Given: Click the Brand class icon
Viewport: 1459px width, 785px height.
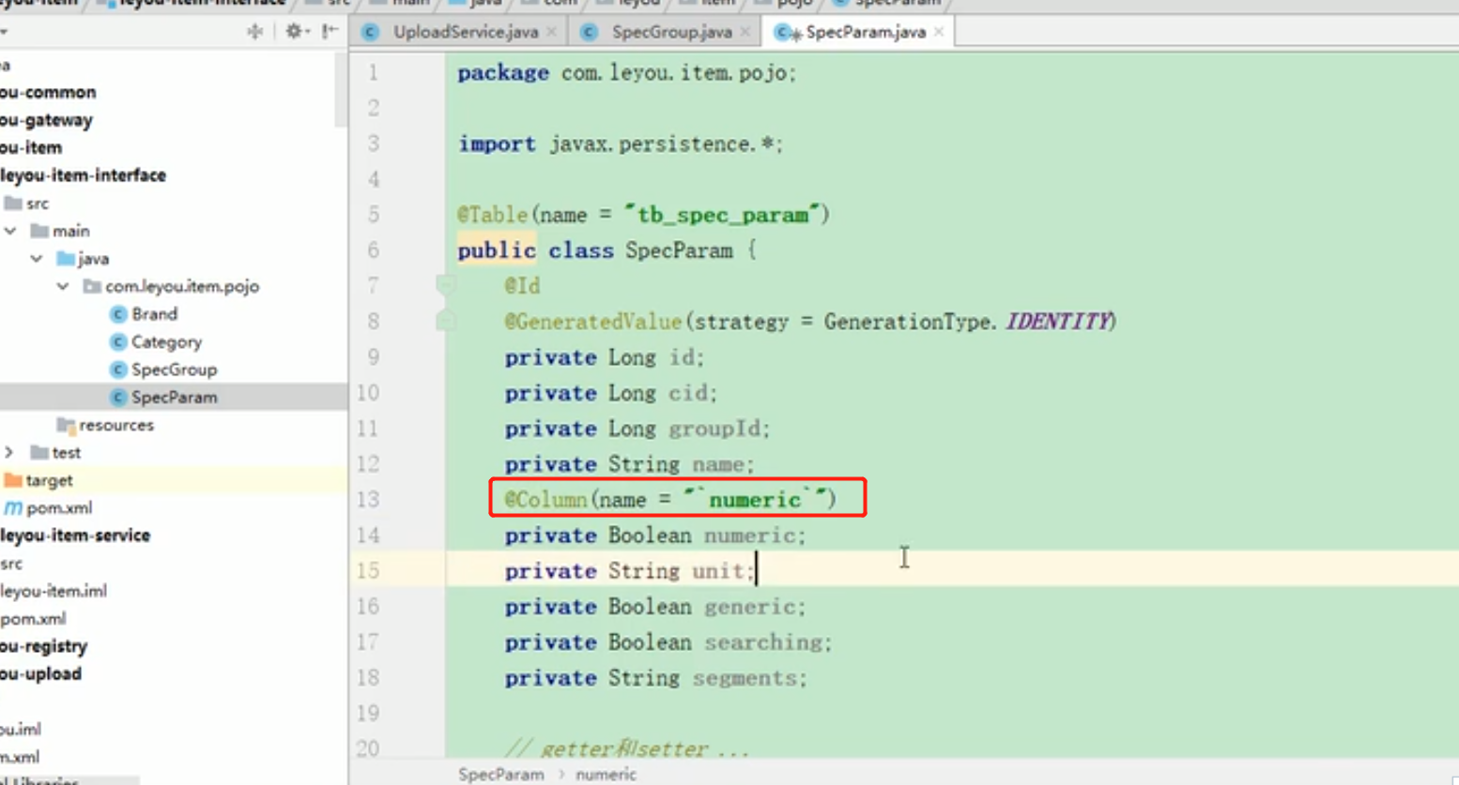Looking at the screenshot, I should click(118, 314).
